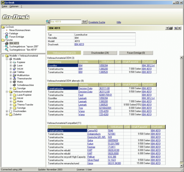
Task: Expand the Laser/Kopierer node
Action: click(11, 95)
